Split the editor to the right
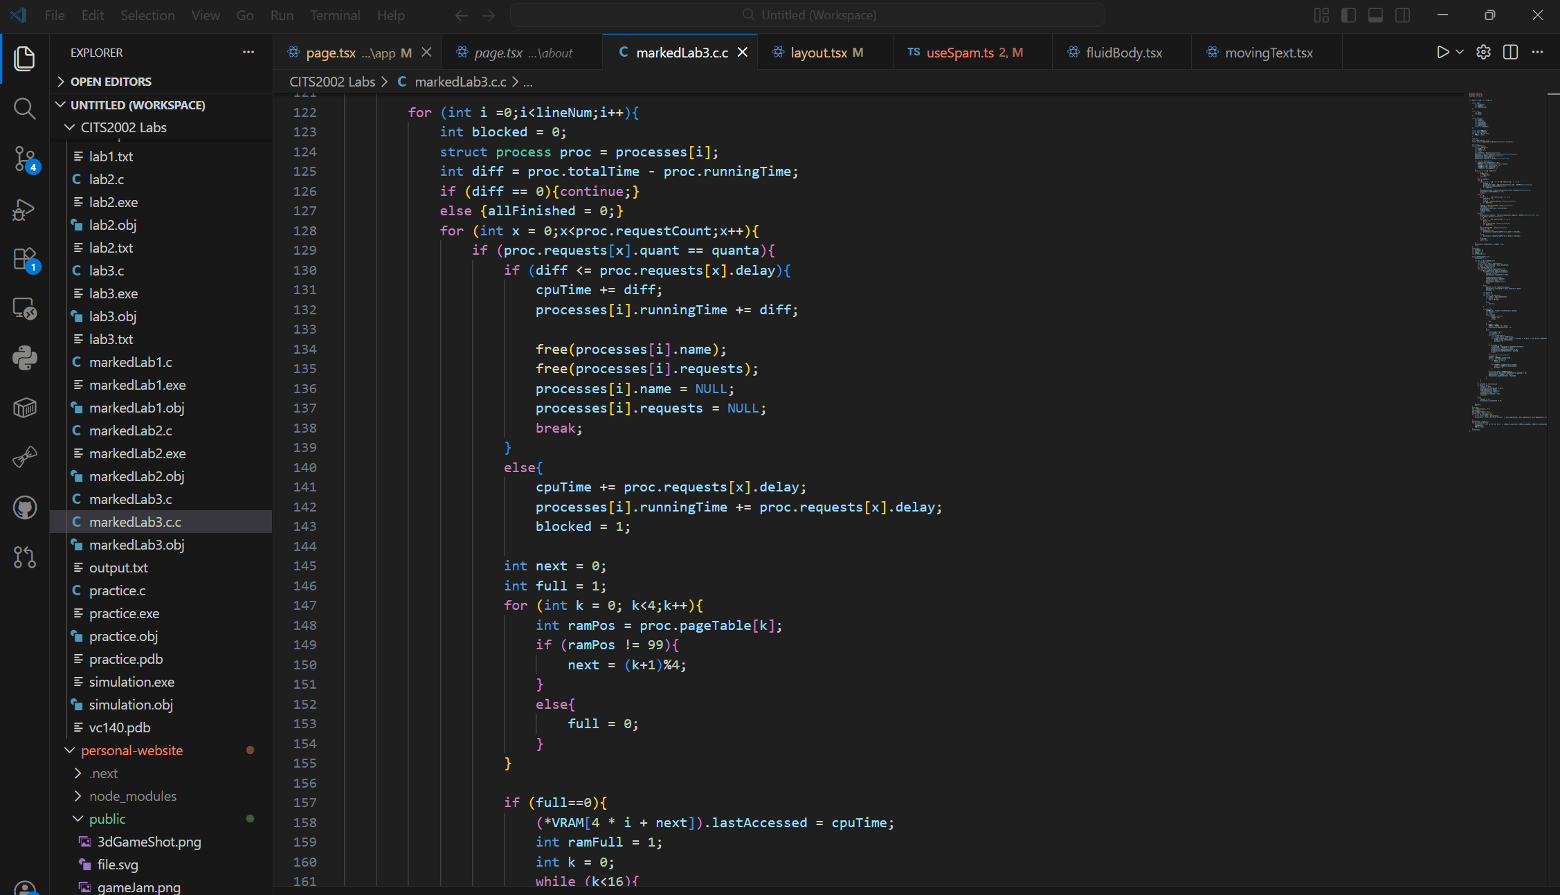 coord(1510,52)
